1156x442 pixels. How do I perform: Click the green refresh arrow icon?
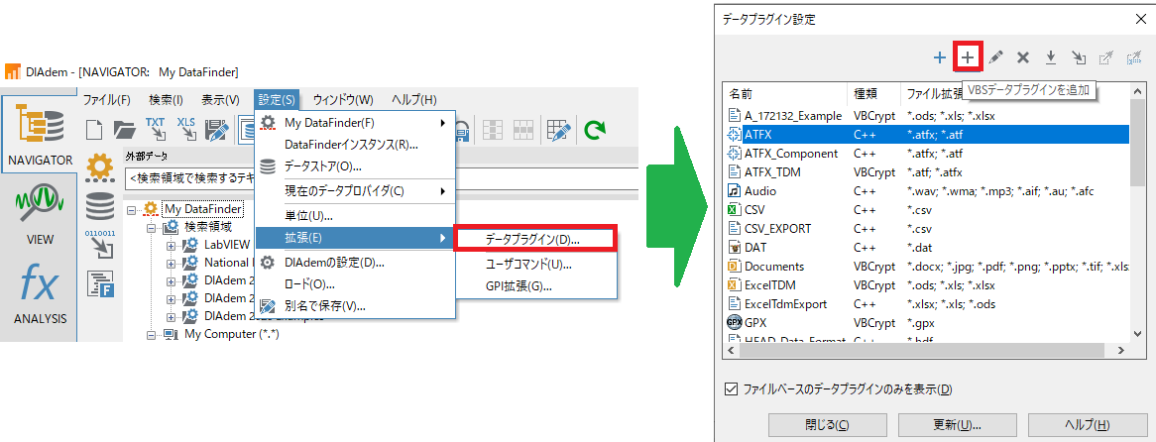pos(594,130)
